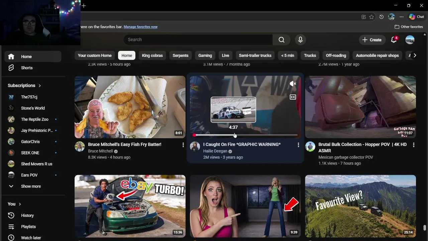Click the YouTube search field
Screen dimensions: 428x241
[x=198, y=40]
